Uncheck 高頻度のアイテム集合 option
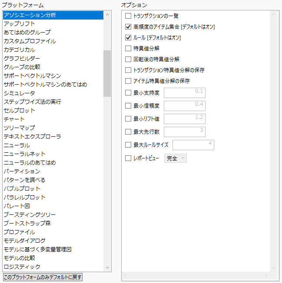The image size is (282, 283). coord(128,27)
